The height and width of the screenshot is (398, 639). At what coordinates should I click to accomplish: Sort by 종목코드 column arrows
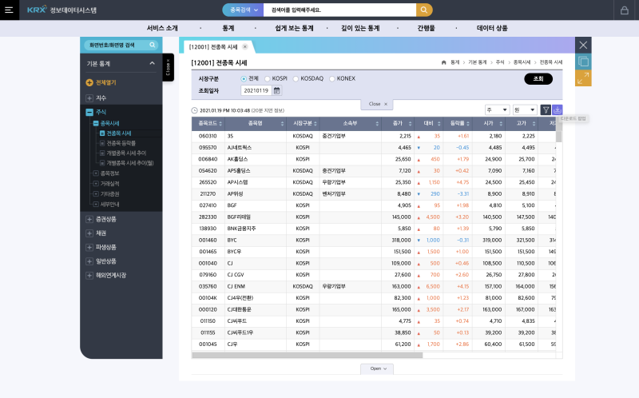tap(220, 124)
